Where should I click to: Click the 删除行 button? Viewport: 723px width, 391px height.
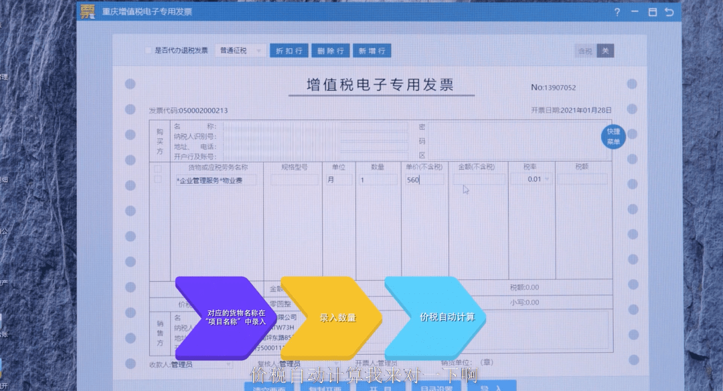point(330,51)
